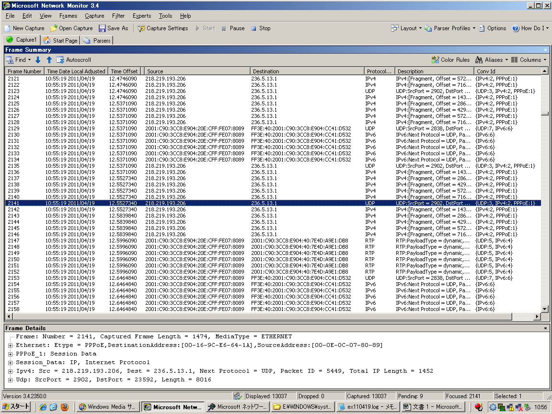The width and height of the screenshot is (552, 414).
Task: Select frame 2147 RTP row
Action: pyautogui.click(x=273, y=241)
